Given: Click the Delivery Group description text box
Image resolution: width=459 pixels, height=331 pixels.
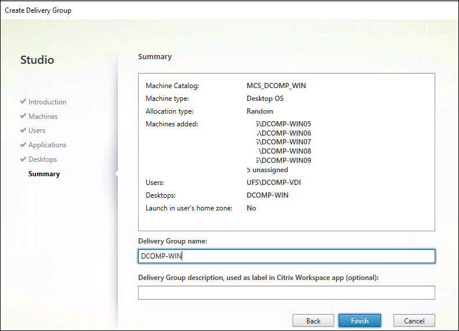Looking at the screenshot, I should 286,293.
